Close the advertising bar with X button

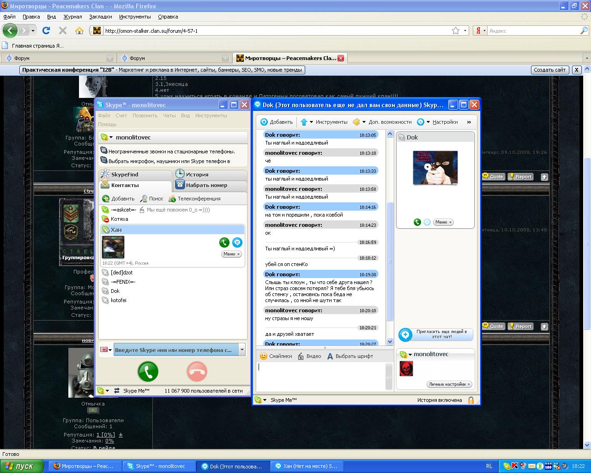click(576, 70)
